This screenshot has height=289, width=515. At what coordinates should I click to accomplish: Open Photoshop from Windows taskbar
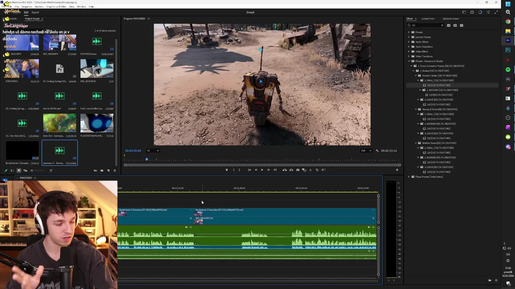tap(508, 50)
